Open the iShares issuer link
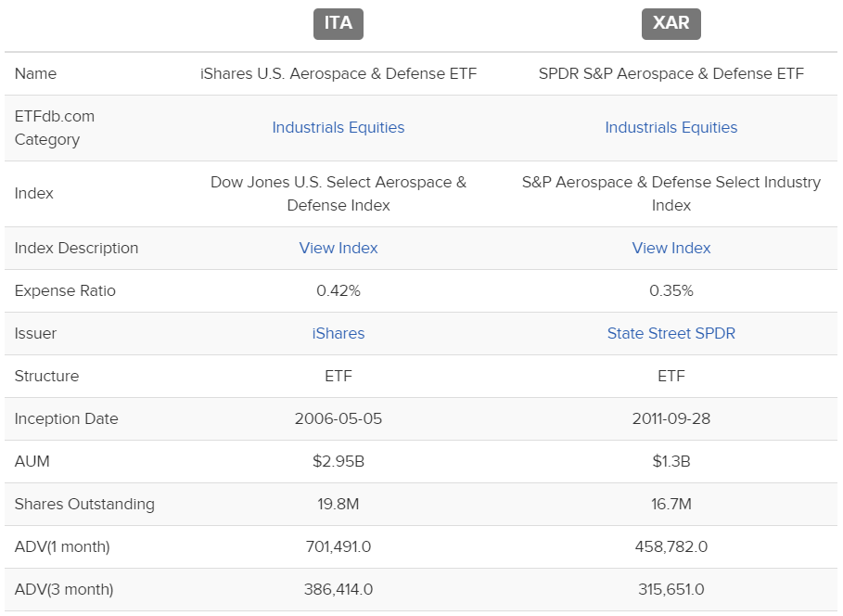 338,334
